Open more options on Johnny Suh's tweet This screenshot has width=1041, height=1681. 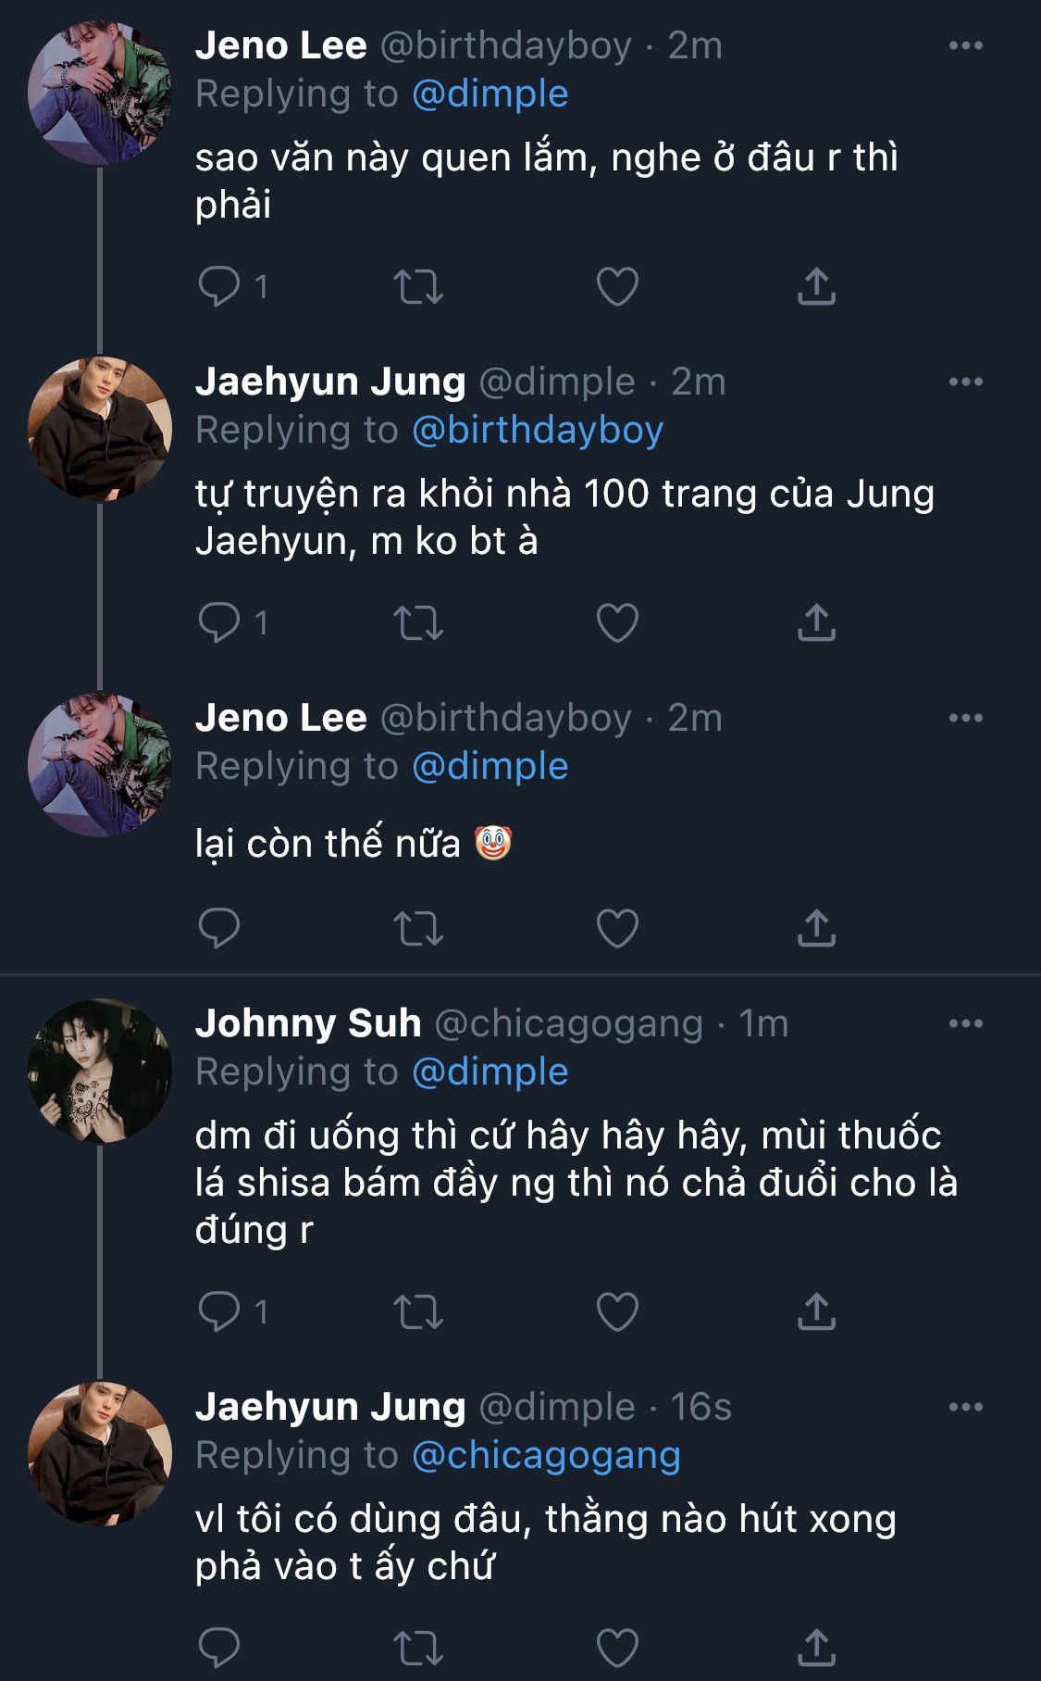click(966, 1023)
